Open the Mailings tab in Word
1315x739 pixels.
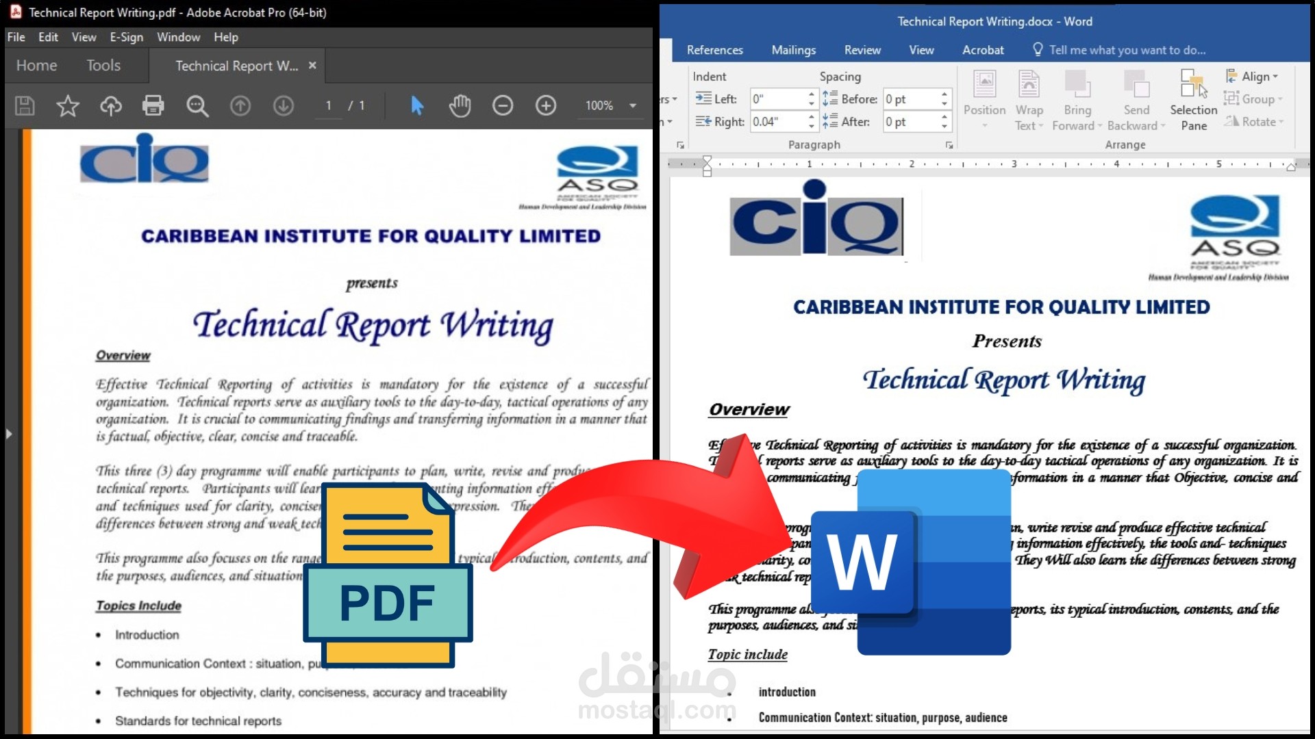tap(794, 50)
